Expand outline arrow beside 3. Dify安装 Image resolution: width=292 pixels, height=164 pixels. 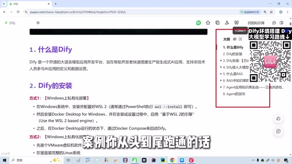click(x=221, y=61)
